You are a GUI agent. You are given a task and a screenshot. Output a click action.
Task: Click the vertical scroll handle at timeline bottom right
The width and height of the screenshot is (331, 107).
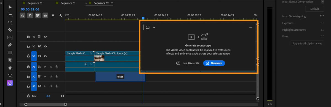click(258, 99)
